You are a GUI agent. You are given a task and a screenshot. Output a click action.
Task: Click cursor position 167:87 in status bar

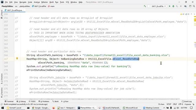point(169,104)
